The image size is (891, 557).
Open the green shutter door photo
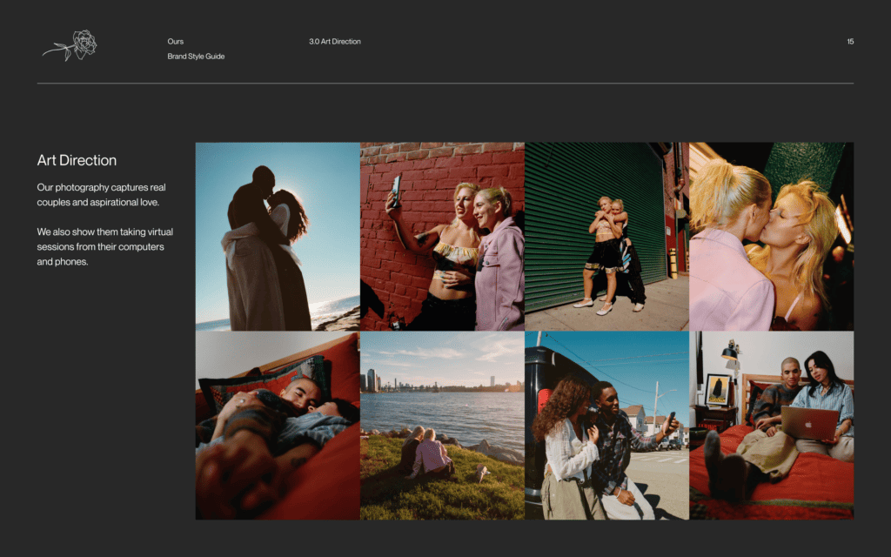coord(606,236)
